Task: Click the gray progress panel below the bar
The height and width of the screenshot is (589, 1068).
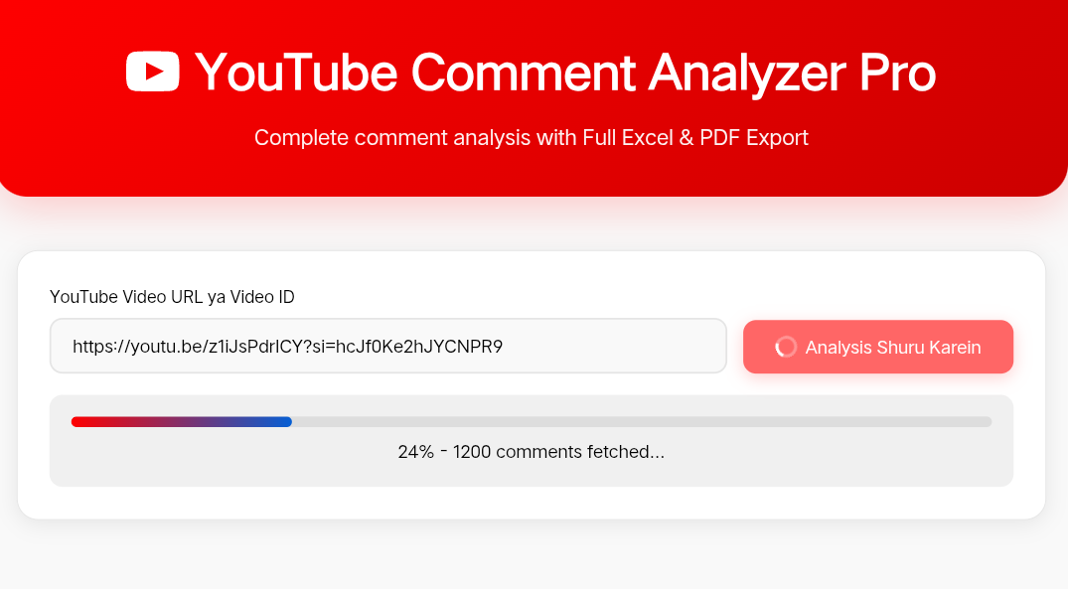Action: tap(532, 470)
